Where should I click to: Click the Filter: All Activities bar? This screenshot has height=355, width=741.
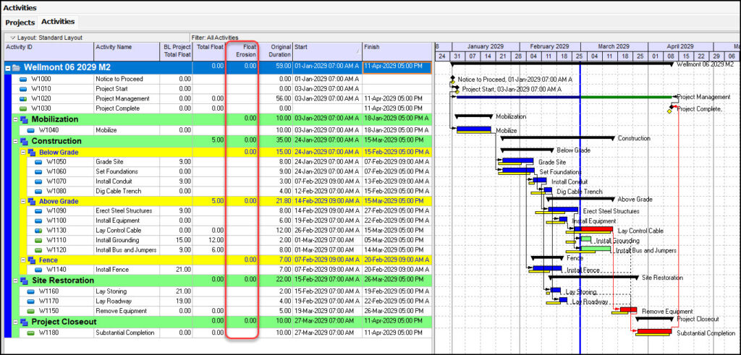[x=215, y=38]
